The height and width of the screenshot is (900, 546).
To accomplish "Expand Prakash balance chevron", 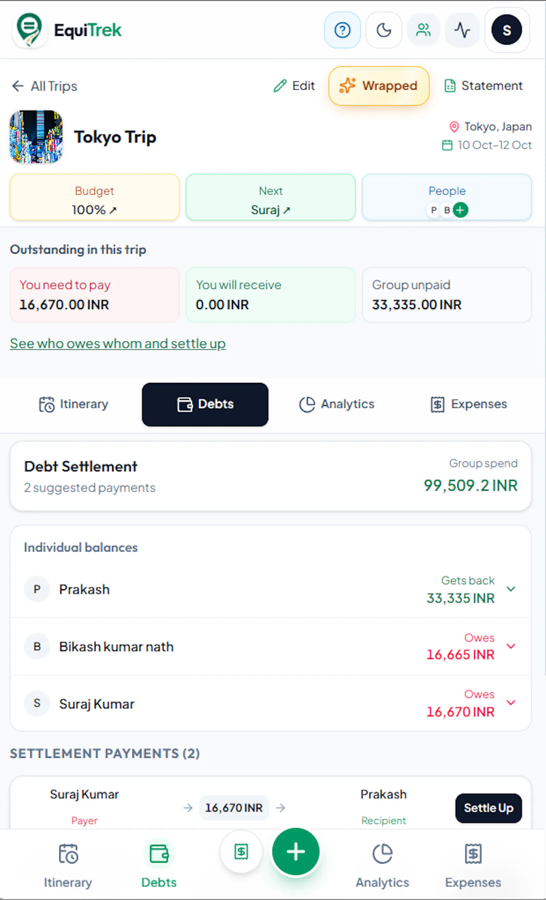I will (x=511, y=589).
